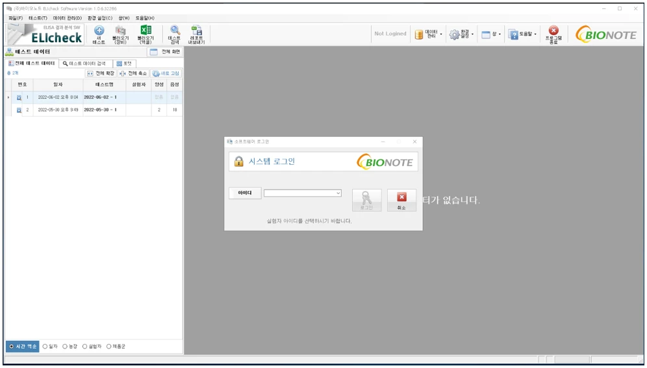Open the 아이디 combo box in login dialog
647x368 pixels.
tap(303, 193)
